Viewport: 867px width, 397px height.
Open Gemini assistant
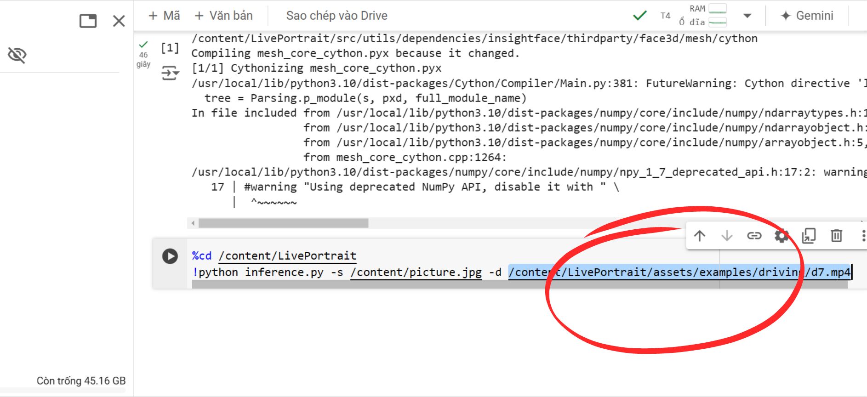pyautogui.click(x=807, y=16)
